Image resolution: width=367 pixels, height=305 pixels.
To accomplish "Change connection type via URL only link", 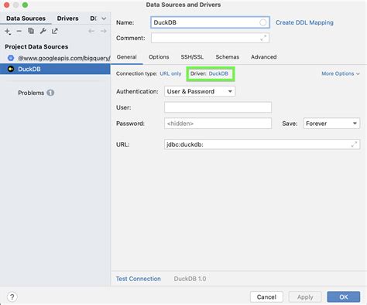I will 170,73.
